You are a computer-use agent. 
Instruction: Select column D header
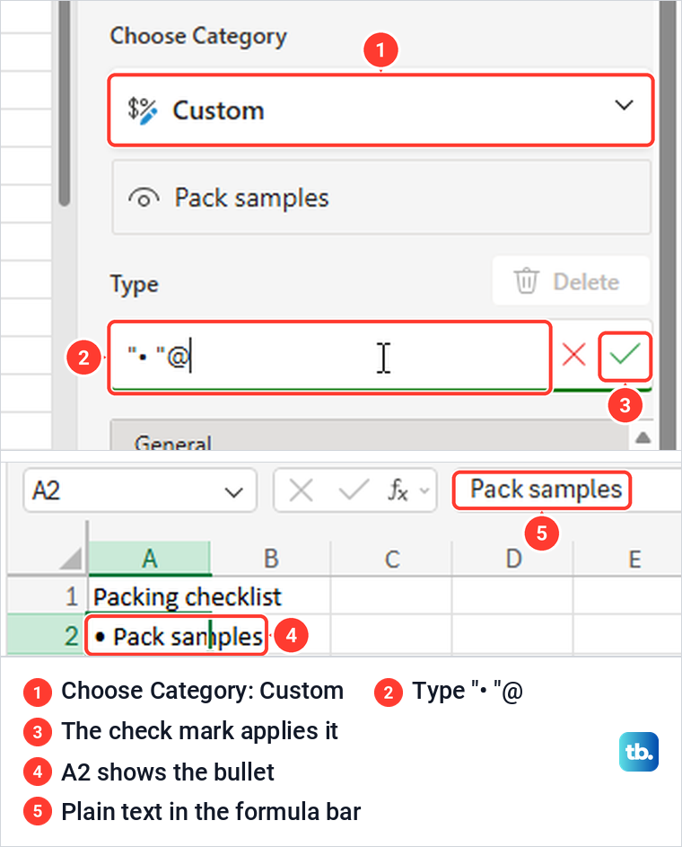513,559
